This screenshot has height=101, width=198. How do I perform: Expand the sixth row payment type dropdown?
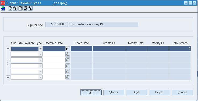point(40,77)
